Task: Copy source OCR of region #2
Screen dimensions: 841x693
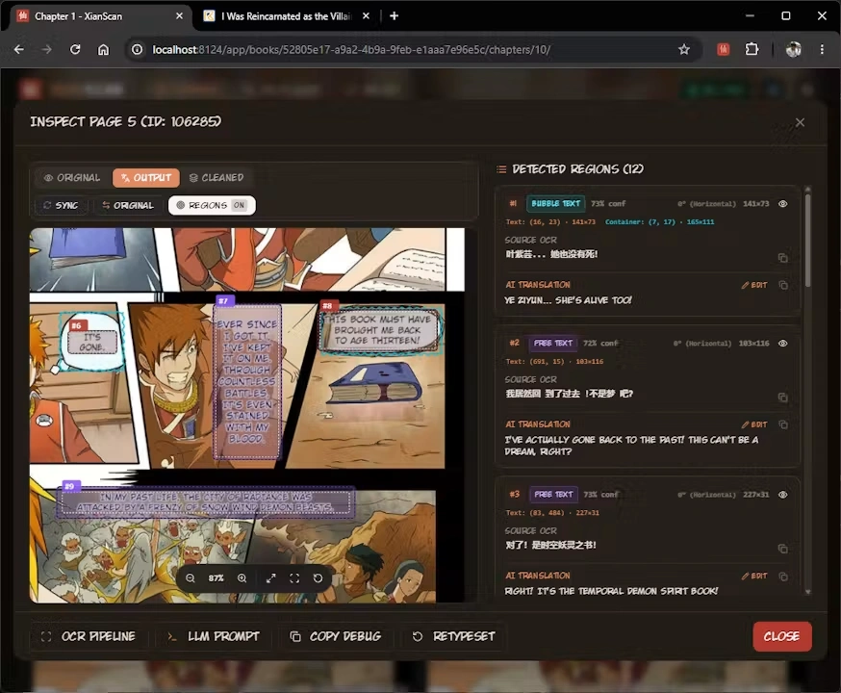Action: [783, 398]
